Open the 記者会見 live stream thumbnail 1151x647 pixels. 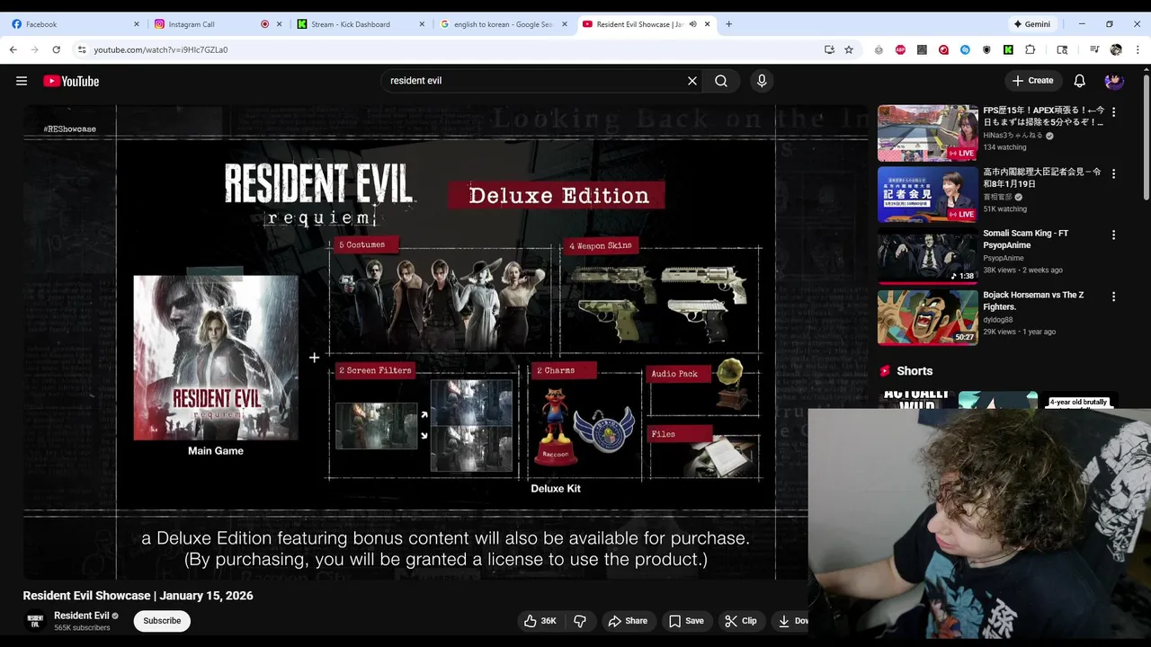point(928,194)
